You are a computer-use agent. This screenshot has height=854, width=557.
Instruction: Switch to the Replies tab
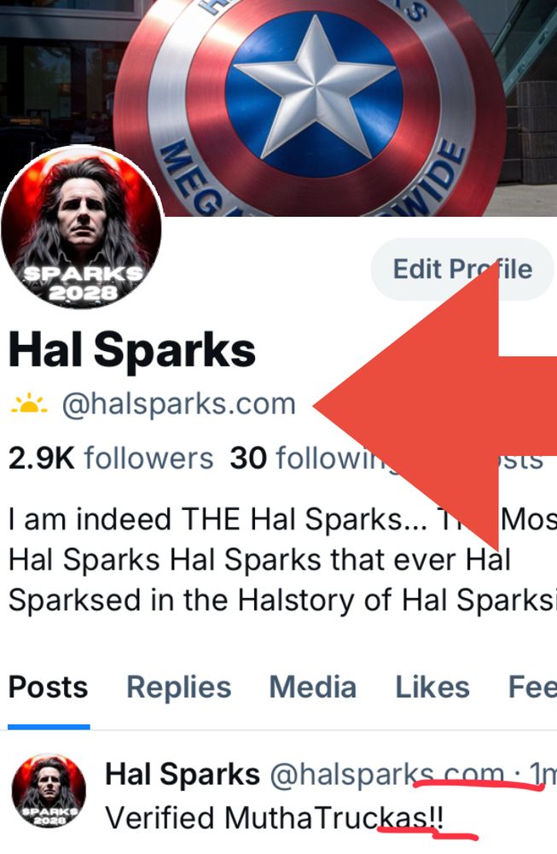coord(179,687)
